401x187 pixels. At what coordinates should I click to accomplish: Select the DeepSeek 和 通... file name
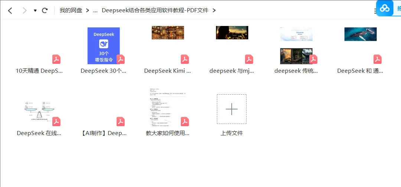coord(360,71)
